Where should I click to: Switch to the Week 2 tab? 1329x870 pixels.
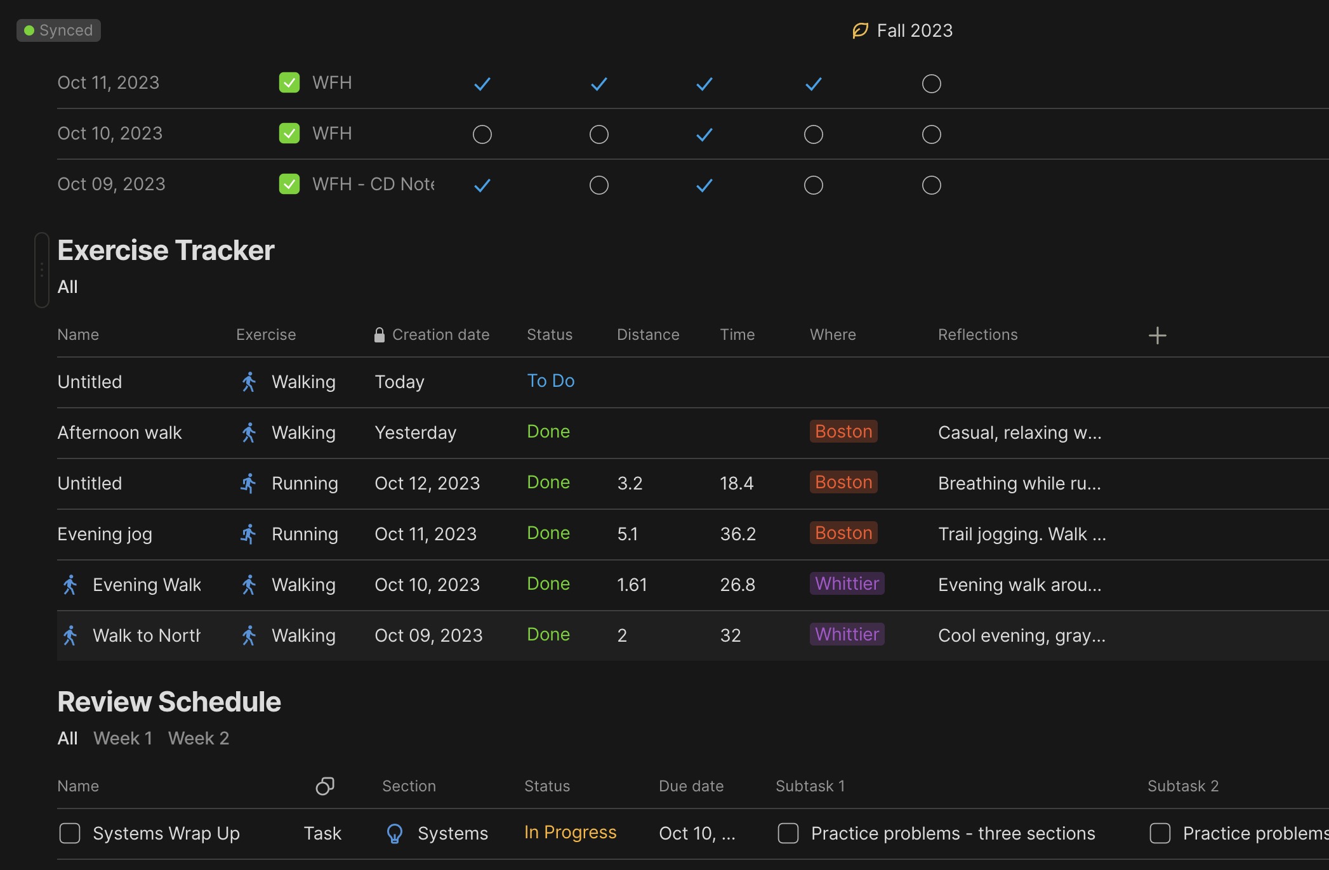[x=199, y=738]
